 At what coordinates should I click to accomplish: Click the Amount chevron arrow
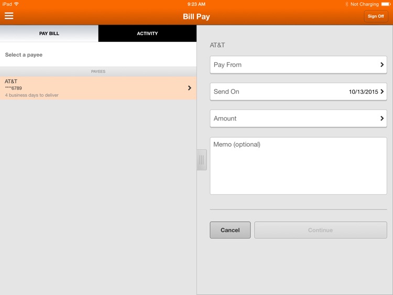(x=382, y=118)
